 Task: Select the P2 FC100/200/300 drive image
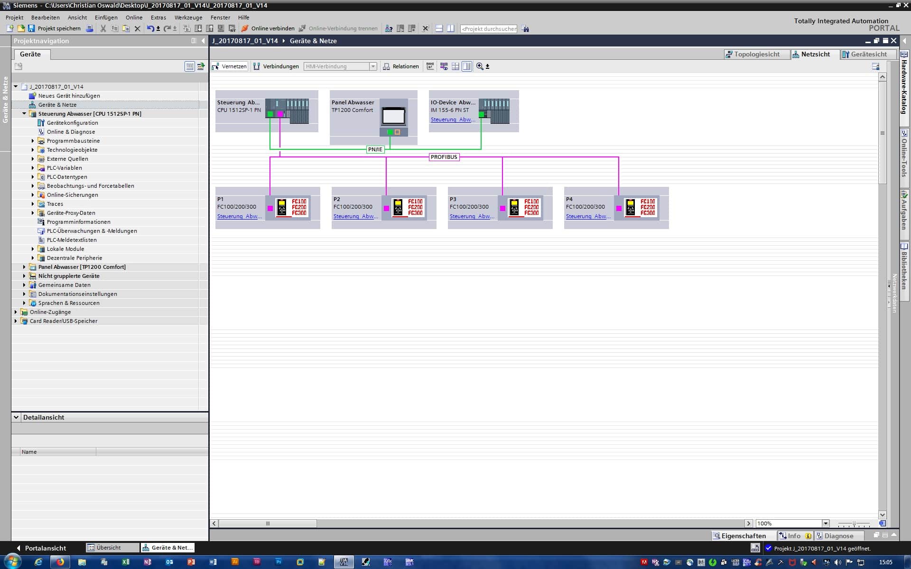click(408, 207)
